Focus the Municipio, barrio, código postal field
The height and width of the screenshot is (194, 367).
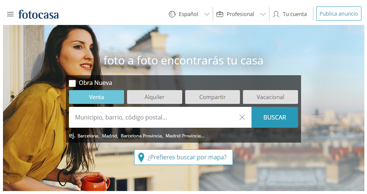point(160,117)
